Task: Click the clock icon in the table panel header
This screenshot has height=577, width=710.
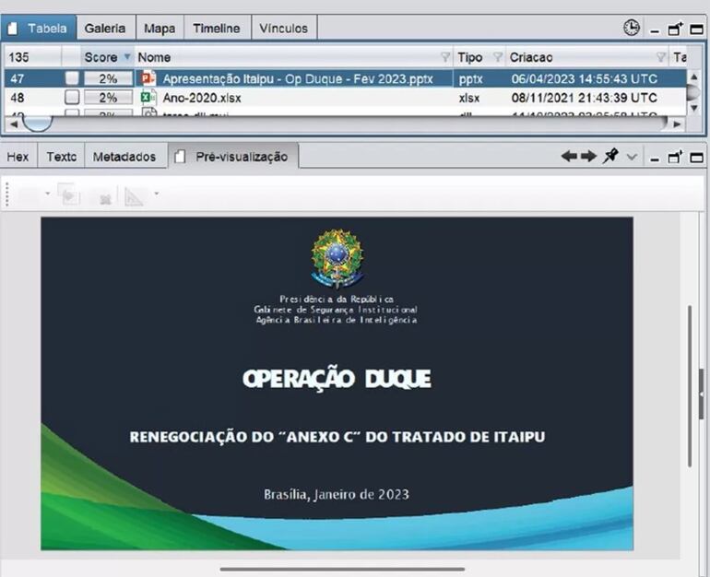Action: pyautogui.click(x=631, y=28)
